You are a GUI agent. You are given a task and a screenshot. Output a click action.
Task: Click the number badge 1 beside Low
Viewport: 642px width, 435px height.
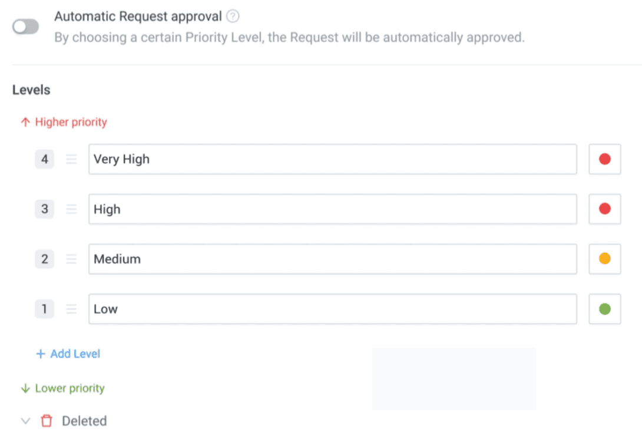tap(44, 308)
